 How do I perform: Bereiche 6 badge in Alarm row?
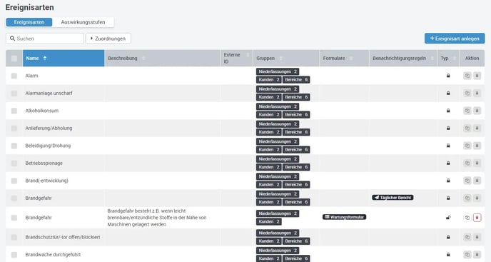tap(296, 80)
